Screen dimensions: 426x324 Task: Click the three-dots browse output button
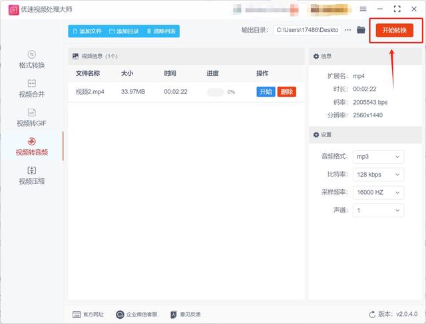click(x=347, y=30)
